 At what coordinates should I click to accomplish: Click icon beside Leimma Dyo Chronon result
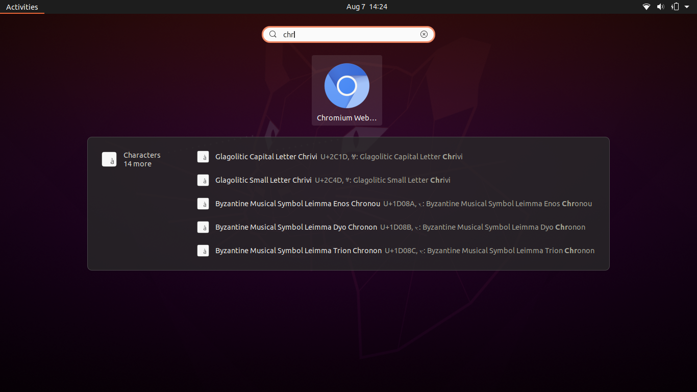203,227
